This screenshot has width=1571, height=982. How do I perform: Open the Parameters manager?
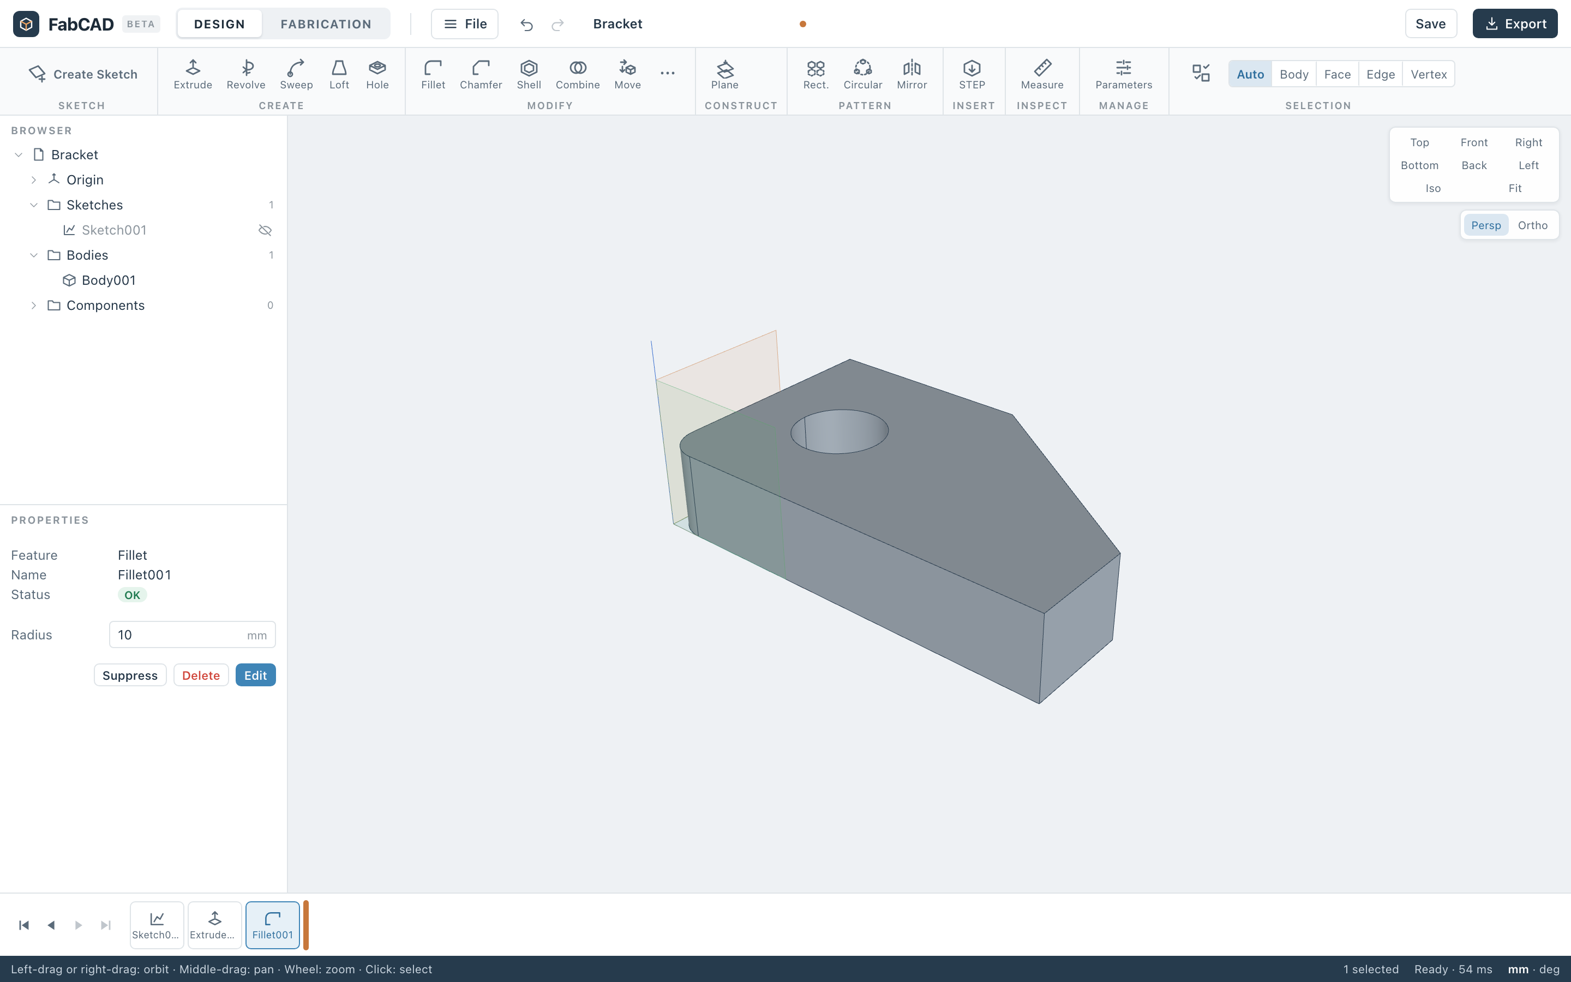1123,75
